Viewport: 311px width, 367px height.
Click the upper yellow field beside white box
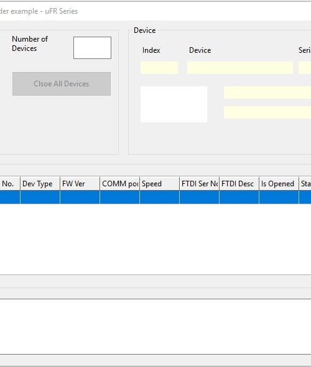(x=267, y=93)
